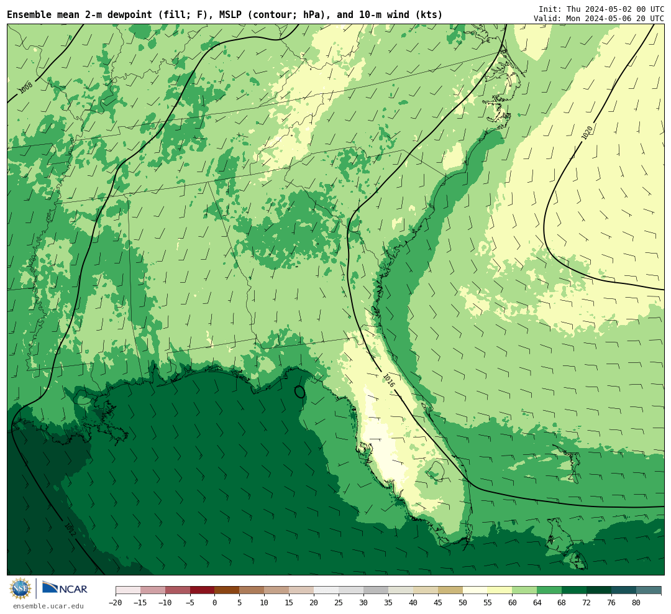Viewport: 671px width, 614px height.
Task: Pick the 55 to 60 yellow-green swatch
Action: click(500, 590)
